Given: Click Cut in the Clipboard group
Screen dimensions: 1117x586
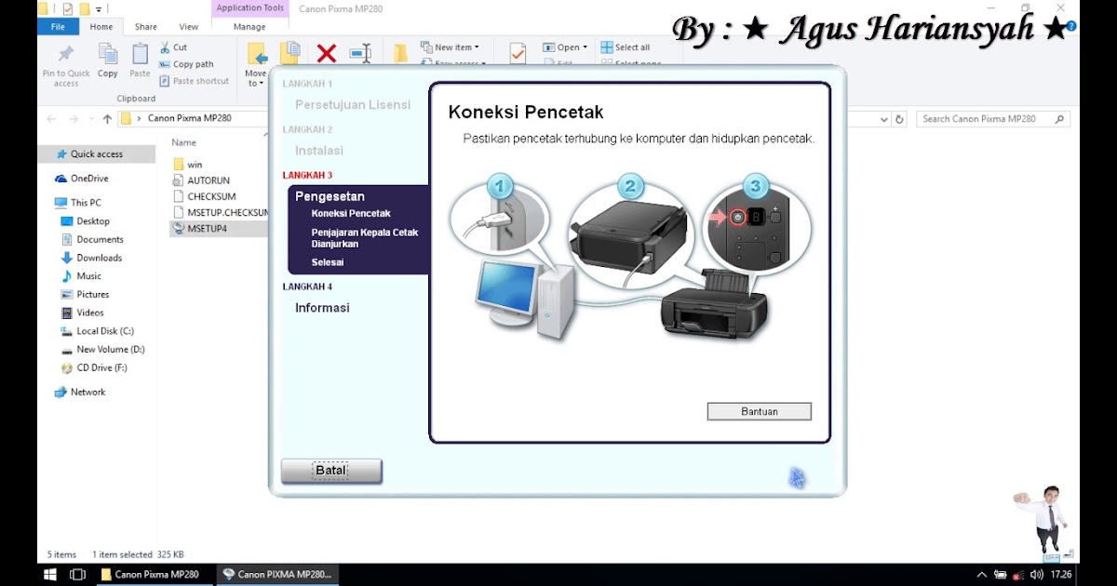Looking at the screenshot, I should [173, 47].
